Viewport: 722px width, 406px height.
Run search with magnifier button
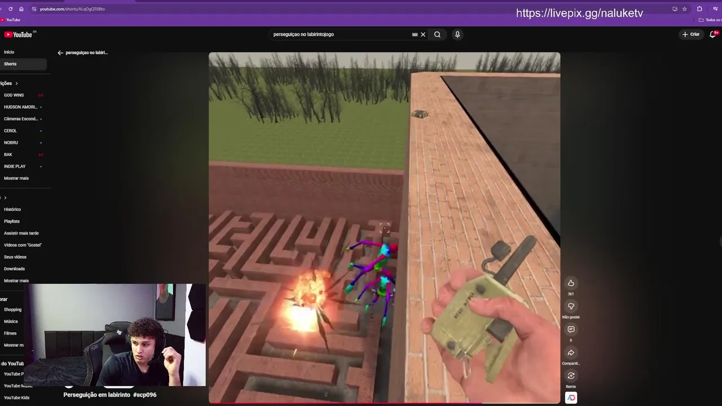[437, 34]
